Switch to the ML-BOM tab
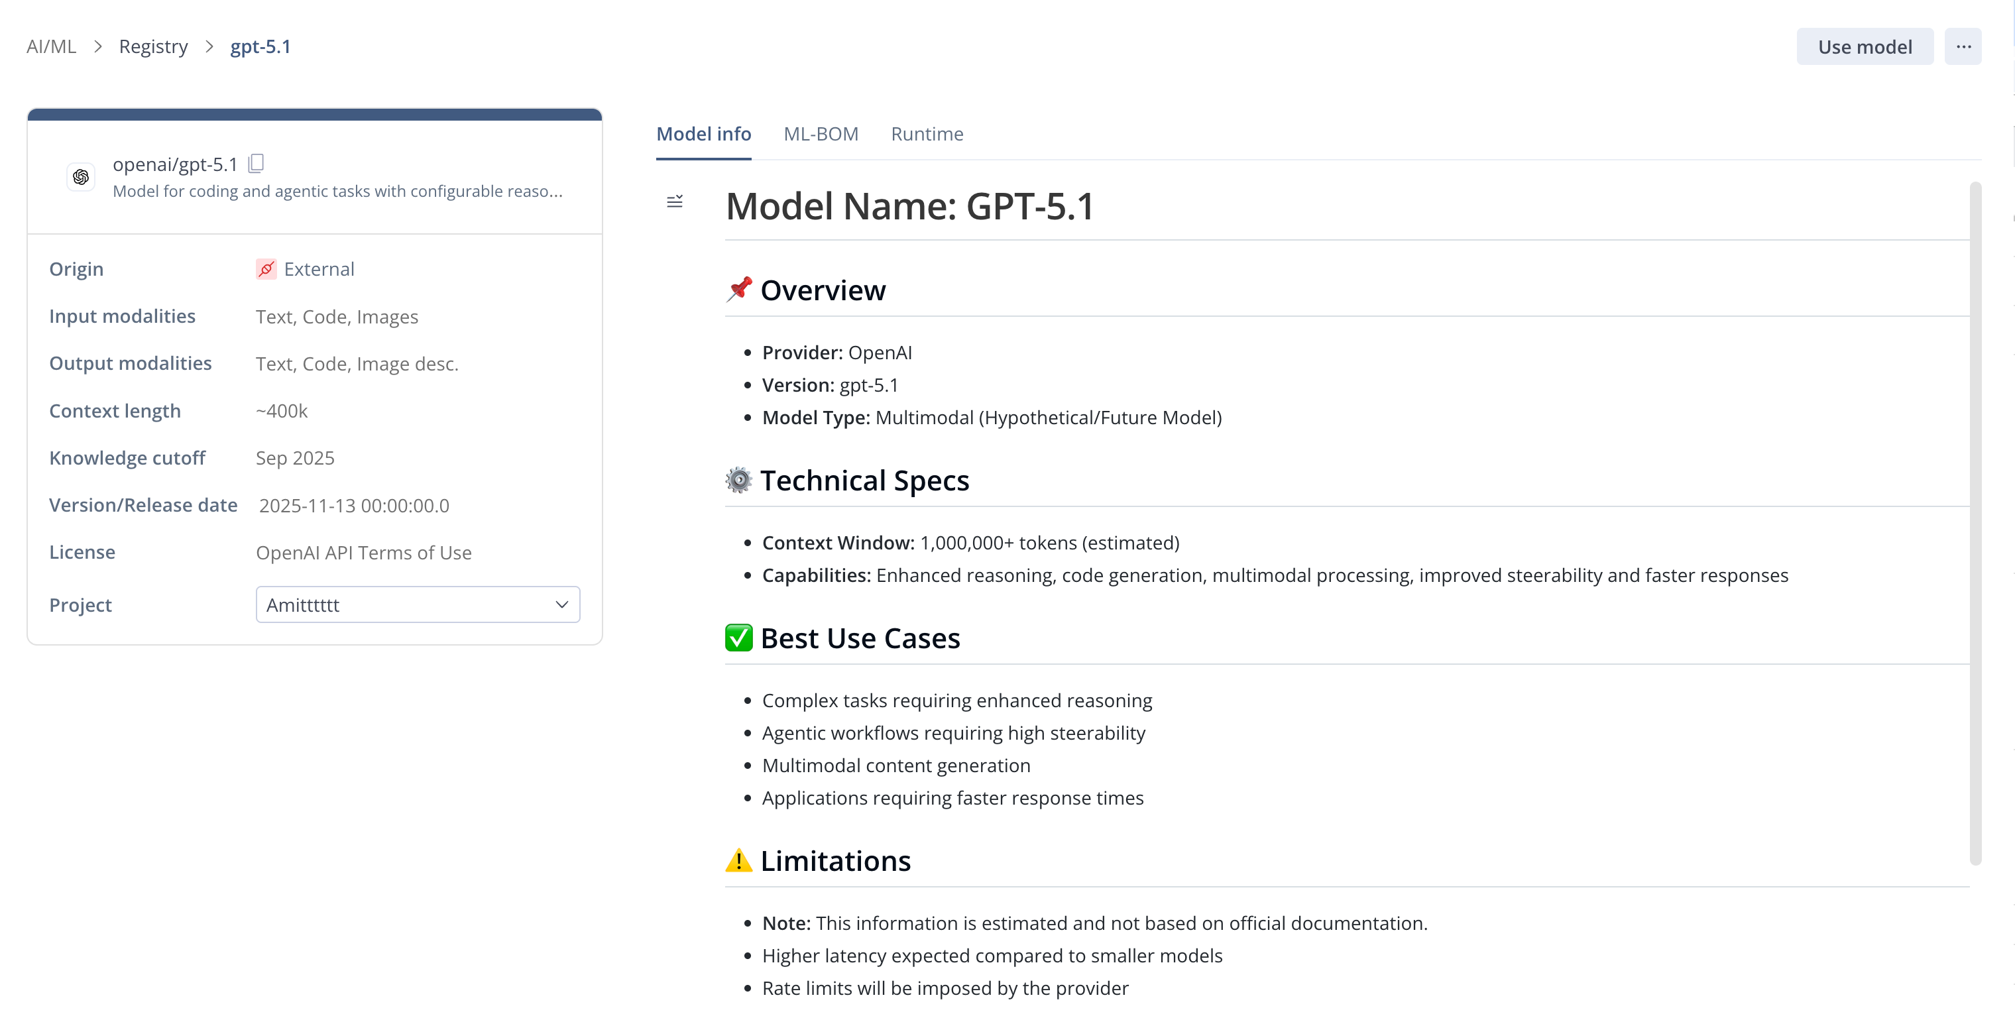This screenshot has height=1026, width=2015. 821,134
